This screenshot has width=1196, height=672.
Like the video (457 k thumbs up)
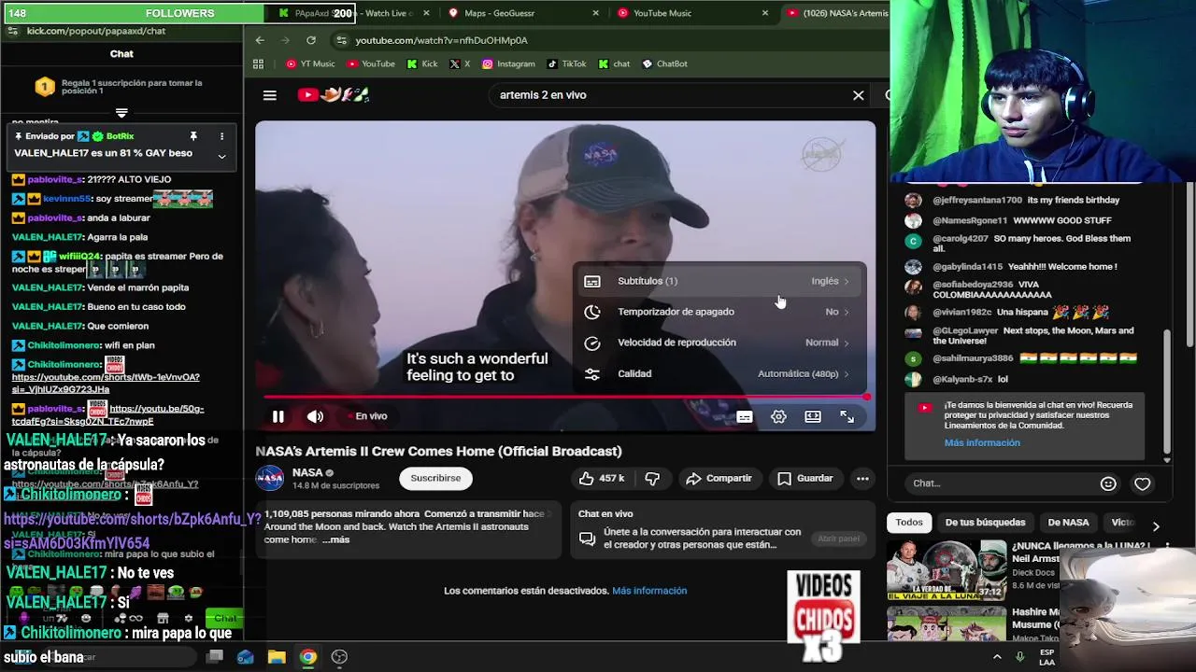(x=601, y=478)
